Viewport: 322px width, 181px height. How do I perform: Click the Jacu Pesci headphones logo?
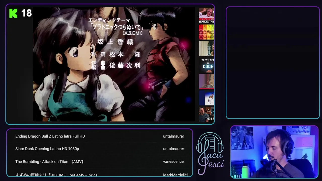(x=211, y=154)
